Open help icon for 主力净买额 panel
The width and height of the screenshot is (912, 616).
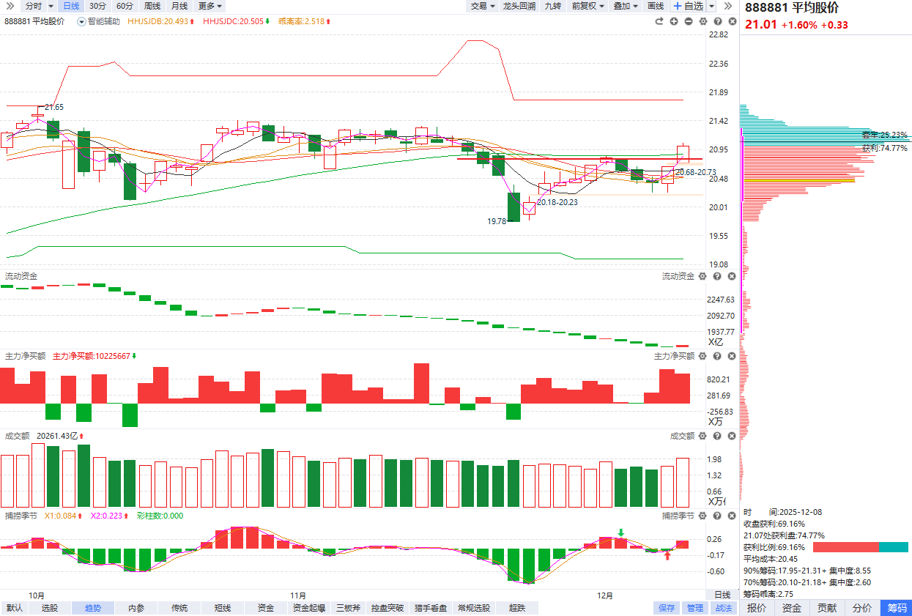pos(716,356)
